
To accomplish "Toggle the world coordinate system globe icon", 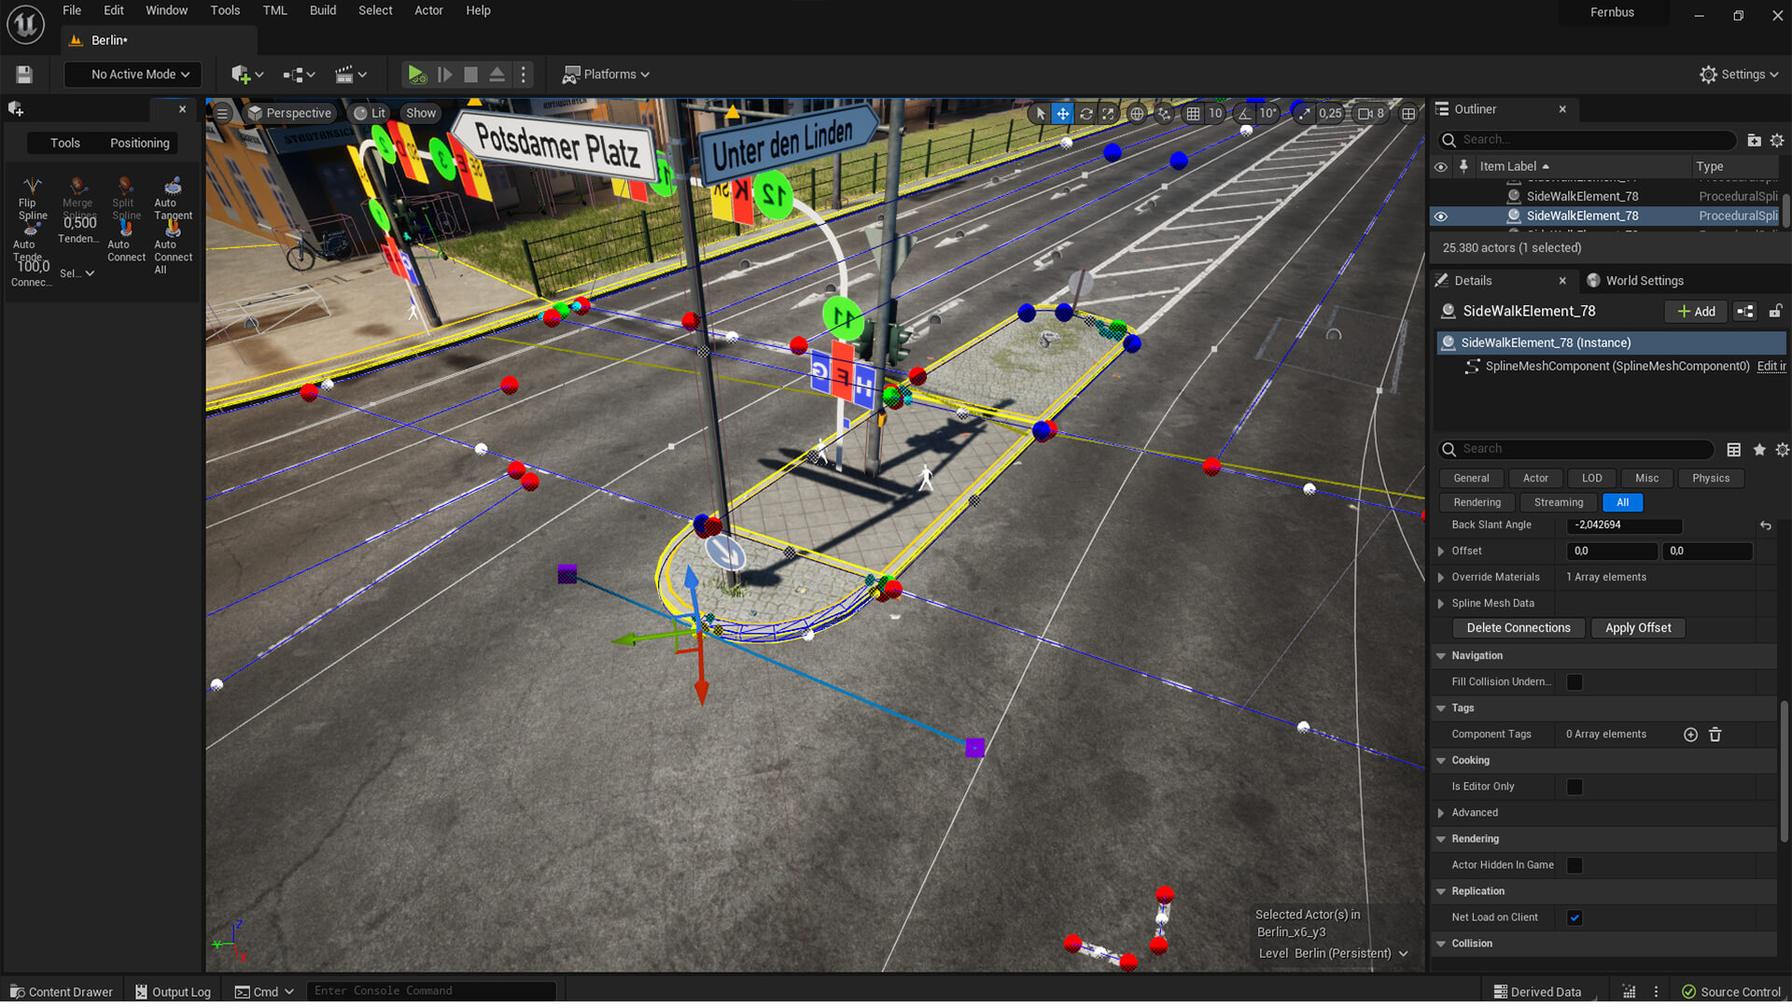I will 1136,114.
